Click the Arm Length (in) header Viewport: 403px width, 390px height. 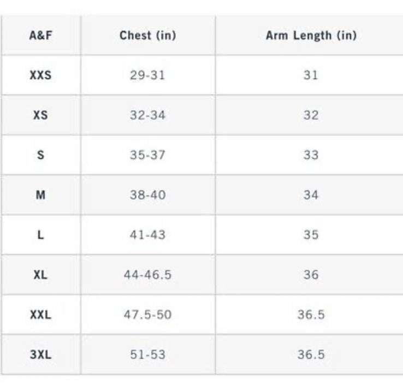[311, 35]
